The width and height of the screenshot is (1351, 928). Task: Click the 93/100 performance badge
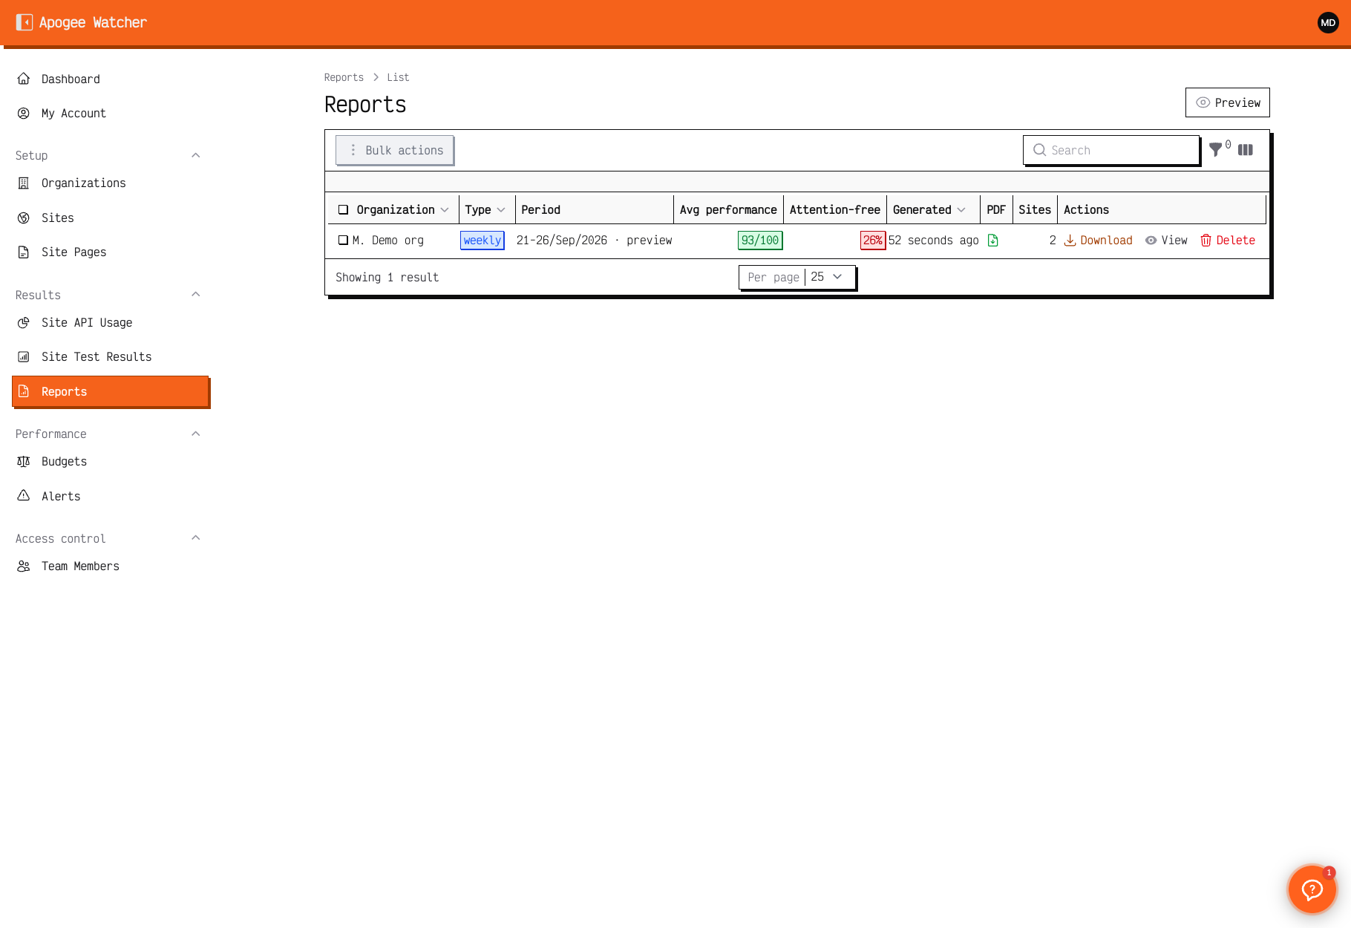point(760,241)
